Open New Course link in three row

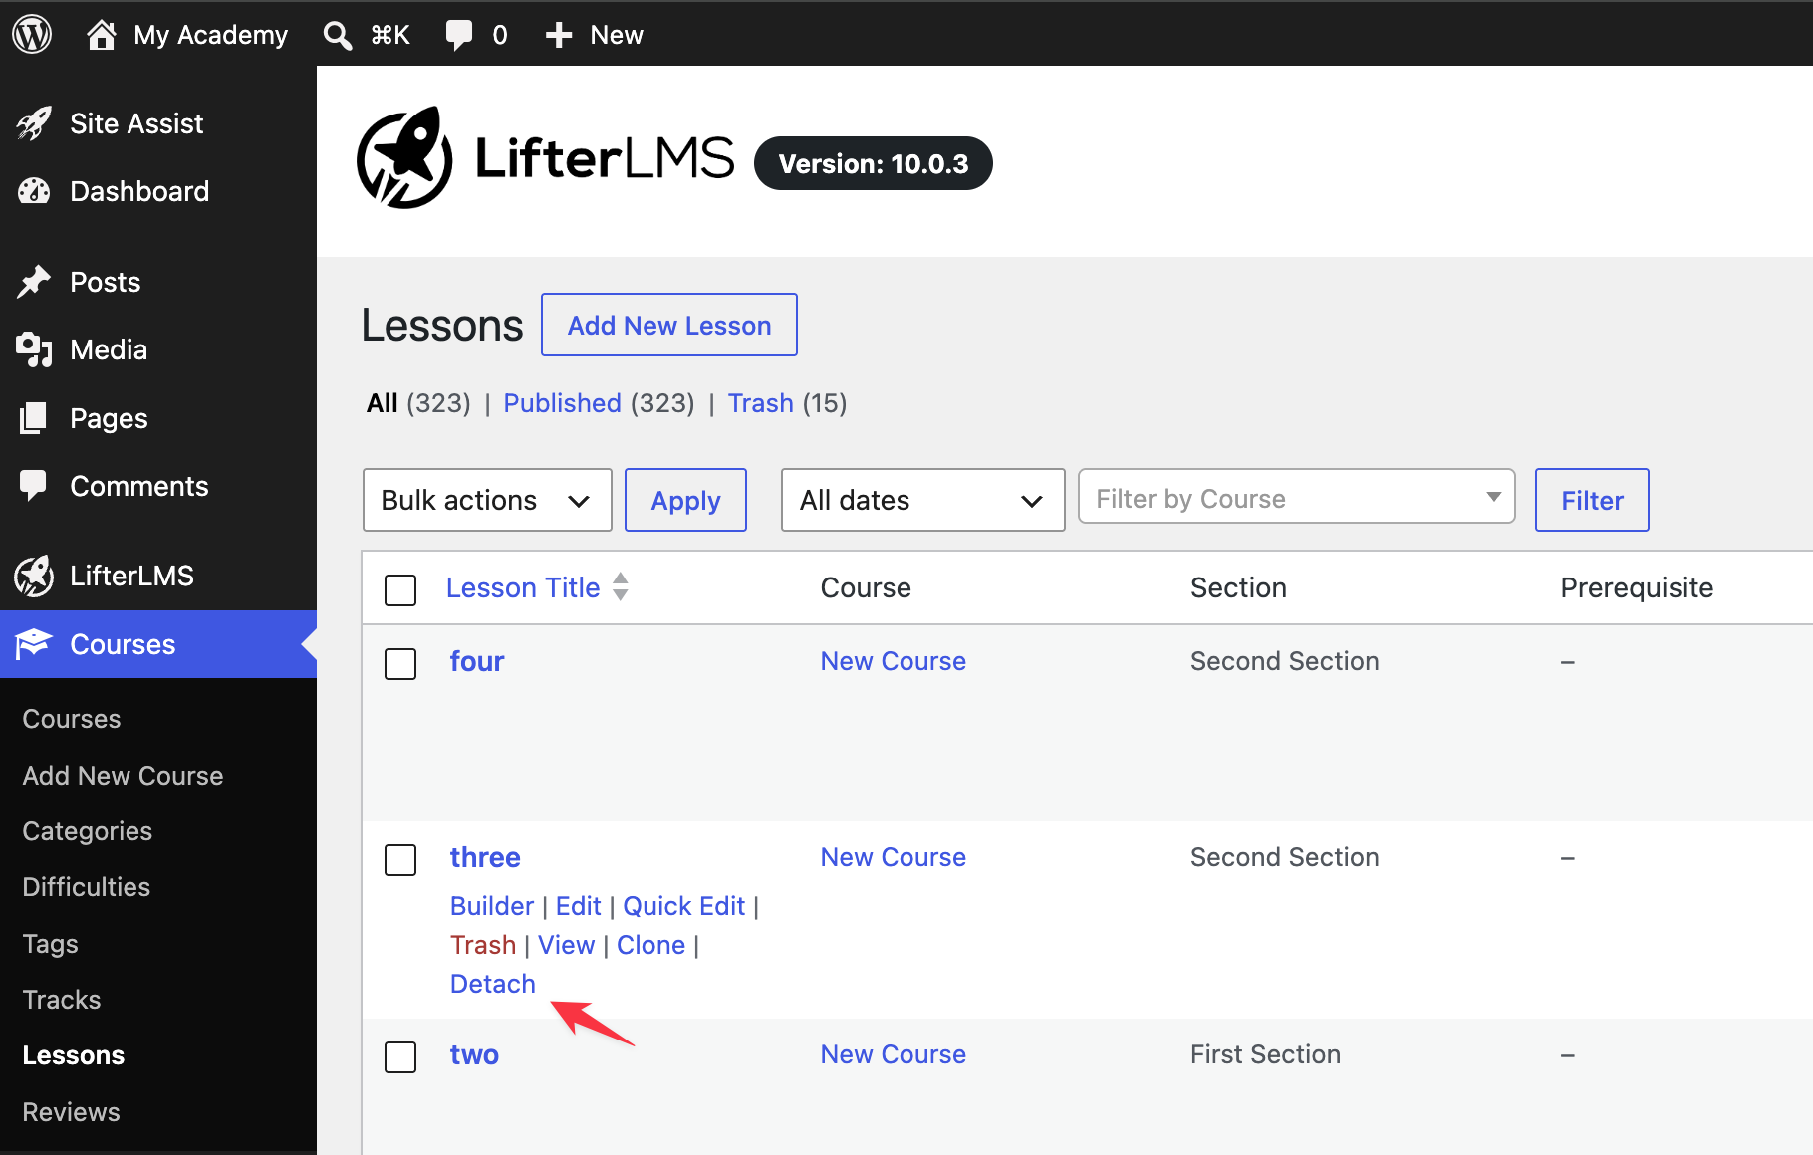click(894, 857)
